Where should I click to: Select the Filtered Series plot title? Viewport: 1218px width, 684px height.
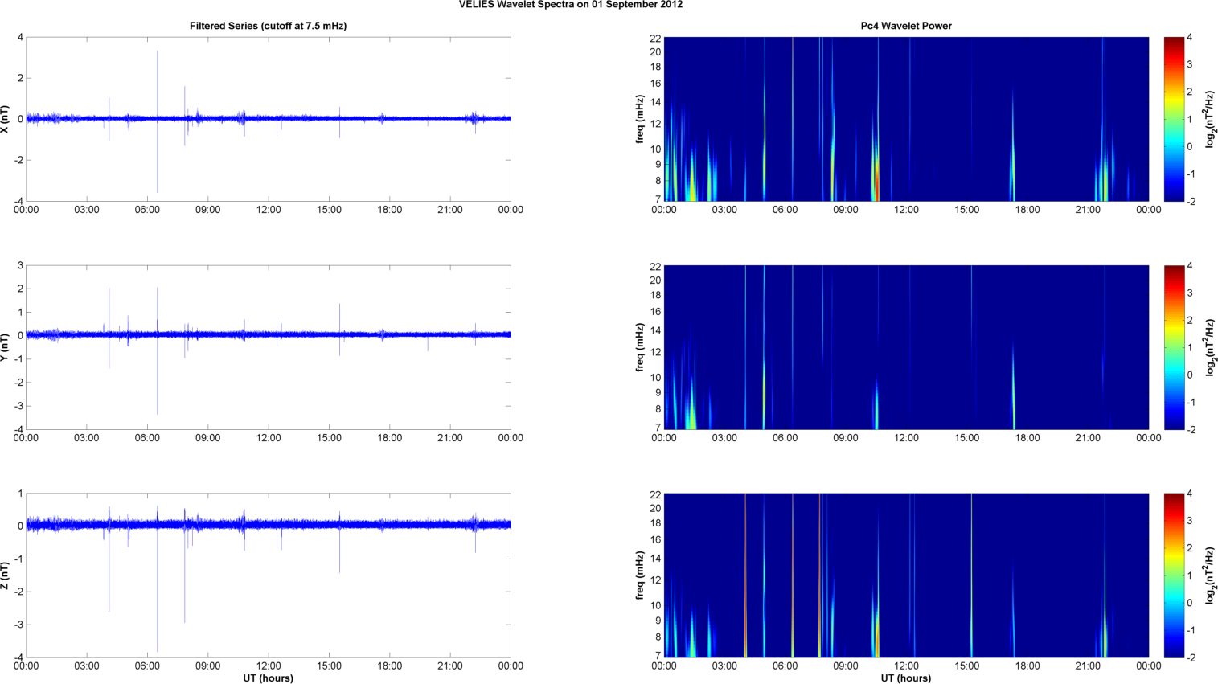click(x=268, y=26)
